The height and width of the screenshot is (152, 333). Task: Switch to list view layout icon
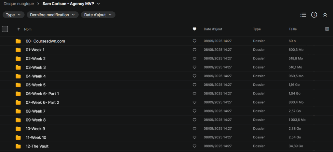[x=303, y=15]
